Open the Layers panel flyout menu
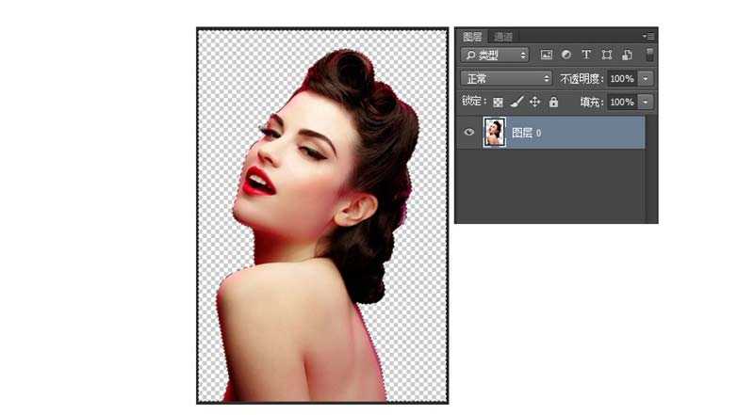The height and width of the screenshot is (415, 754). [x=648, y=36]
